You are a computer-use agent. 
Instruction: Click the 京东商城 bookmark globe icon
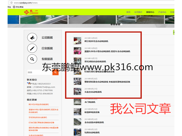[x=14, y=7]
